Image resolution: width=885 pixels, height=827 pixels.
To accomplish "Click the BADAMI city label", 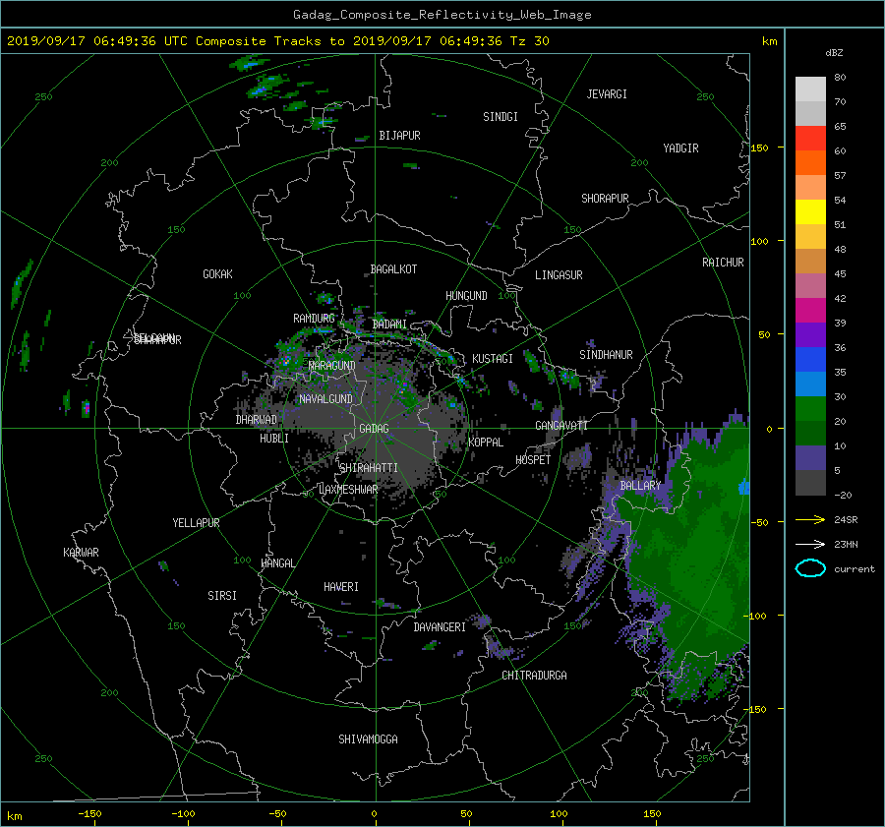I will pos(389,325).
